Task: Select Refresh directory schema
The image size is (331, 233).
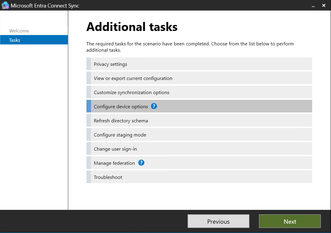Action: [199, 120]
